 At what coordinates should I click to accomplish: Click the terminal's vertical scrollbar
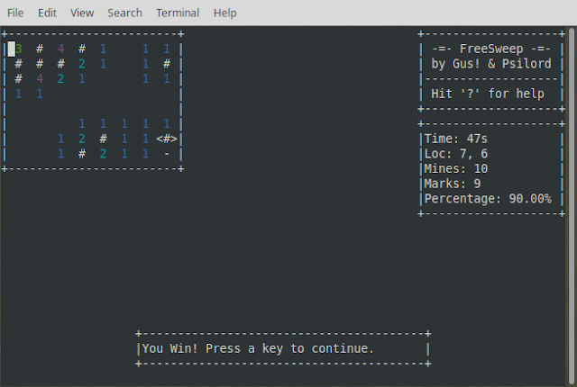(x=572, y=205)
